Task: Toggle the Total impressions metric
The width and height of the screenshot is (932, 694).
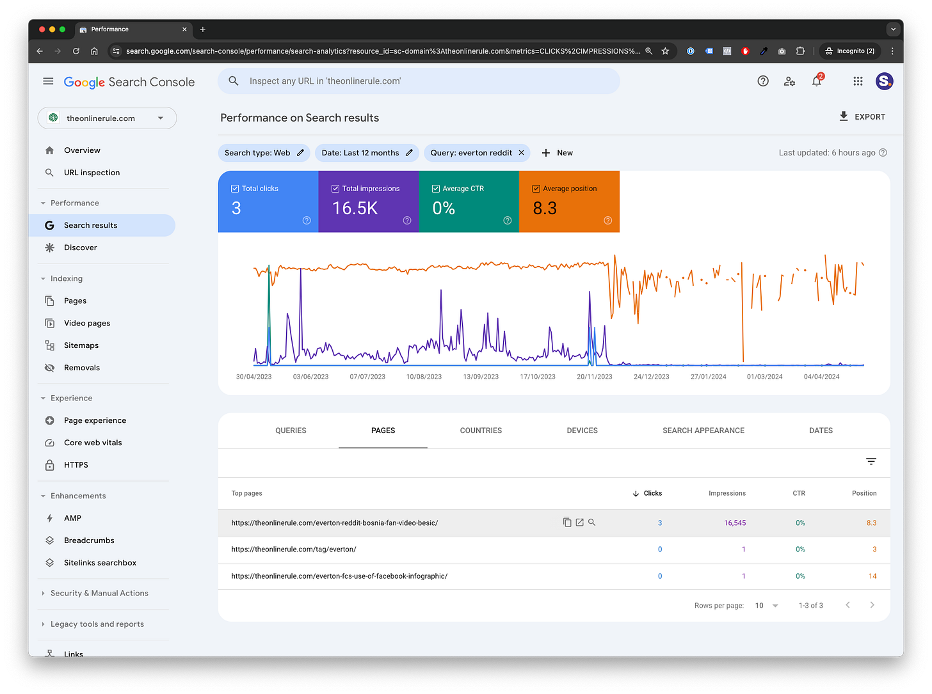Action: (335, 189)
